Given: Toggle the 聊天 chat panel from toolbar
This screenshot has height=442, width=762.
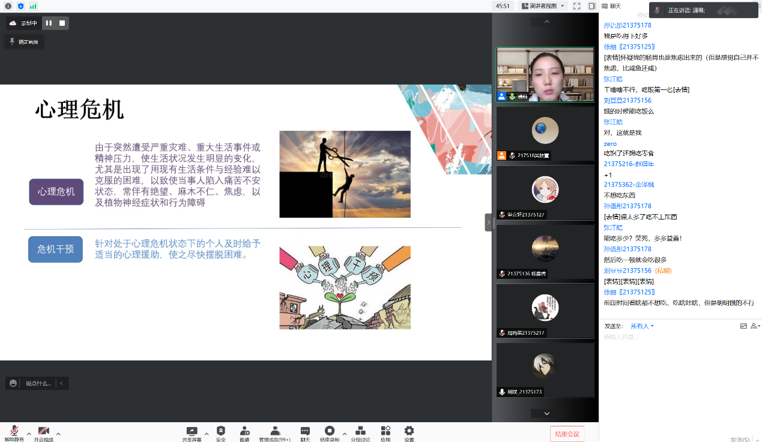Looking at the screenshot, I should [305, 431].
